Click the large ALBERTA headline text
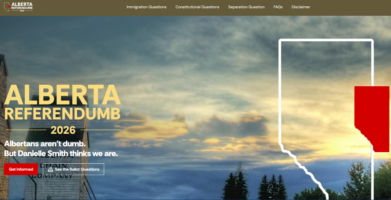The width and height of the screenshot is (391, 200). click(62, 94)
